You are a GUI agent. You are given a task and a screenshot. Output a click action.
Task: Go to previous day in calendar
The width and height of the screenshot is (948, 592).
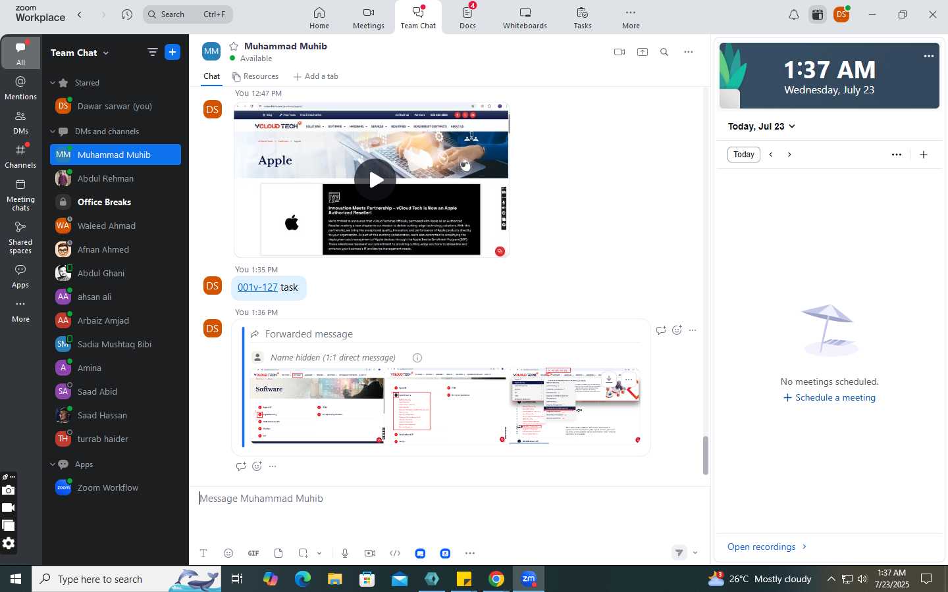[771, 155]
